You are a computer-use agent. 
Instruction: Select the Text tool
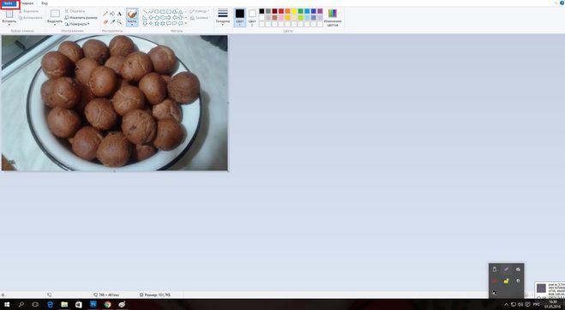(119, 14)
